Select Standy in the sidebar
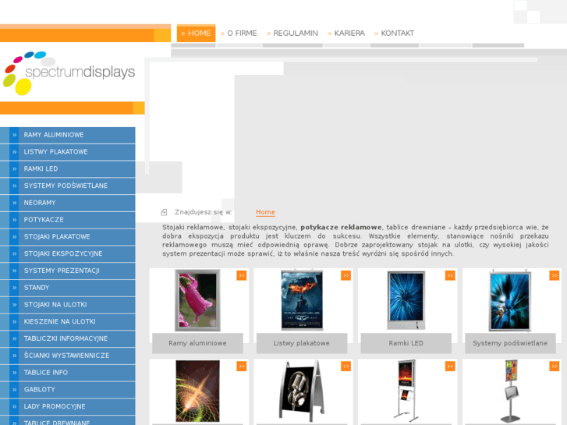This screenshot has height=425, width=567. 68,288
